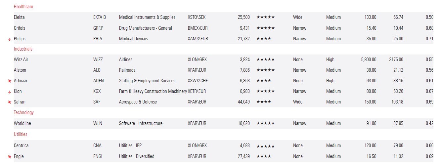Click the red down arrow beside Philips

coord(10,39)
